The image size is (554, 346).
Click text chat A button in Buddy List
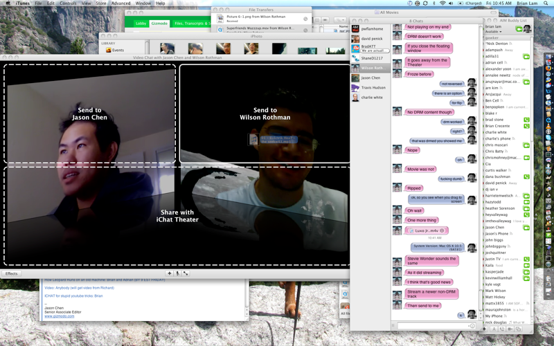point(494,329)
